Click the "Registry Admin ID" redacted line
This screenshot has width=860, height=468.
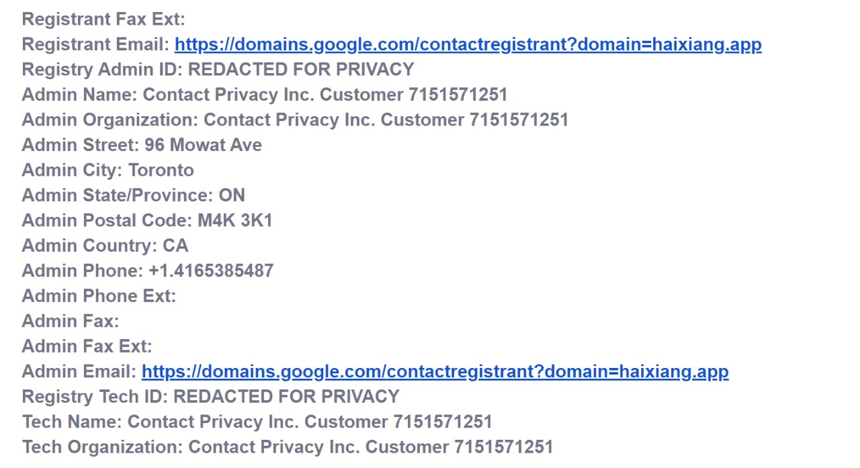(218, 70)
